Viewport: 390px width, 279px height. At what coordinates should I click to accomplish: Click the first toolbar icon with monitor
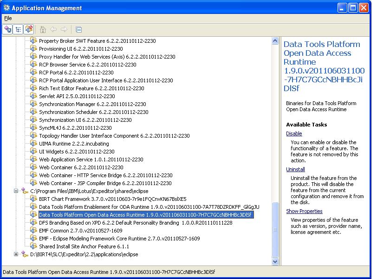pyautogui.click(x=8, y=29)
